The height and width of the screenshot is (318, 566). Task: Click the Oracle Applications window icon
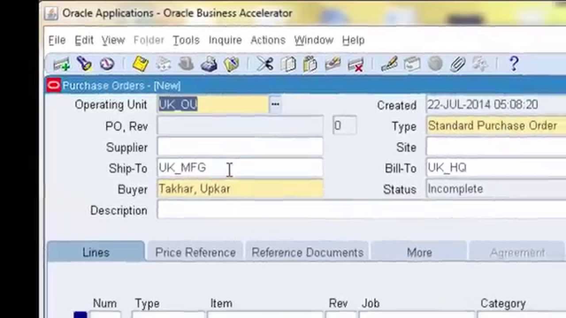52,13
